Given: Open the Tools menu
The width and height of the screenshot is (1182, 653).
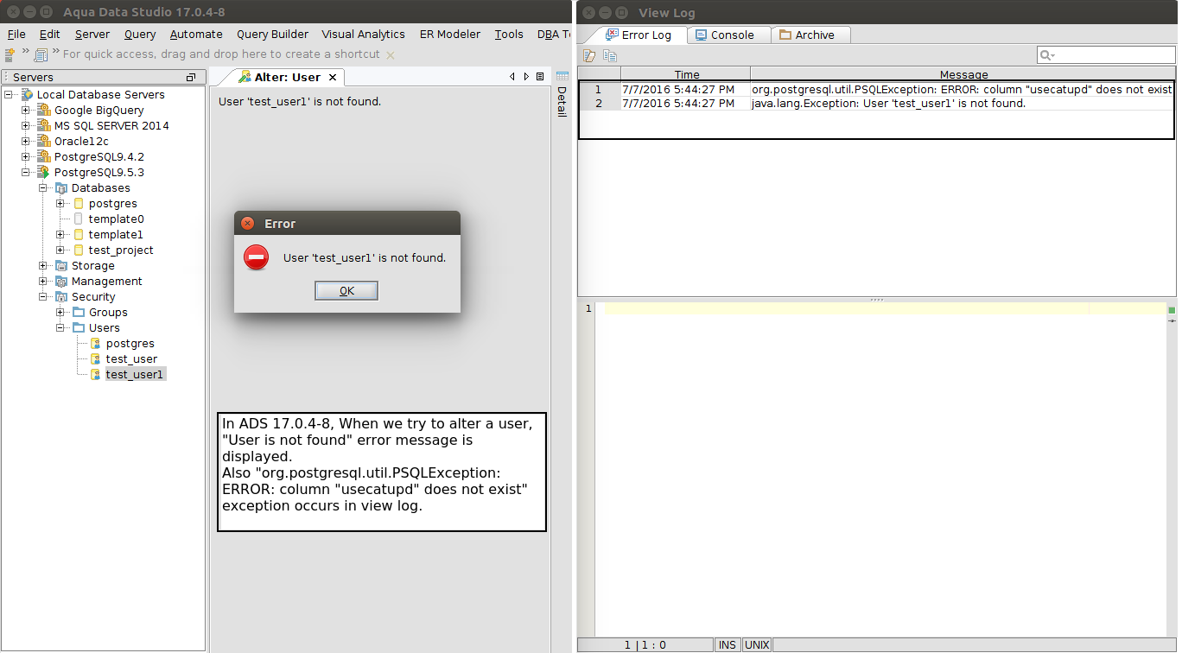Looking at the screenshot, I should coord(509,35).
